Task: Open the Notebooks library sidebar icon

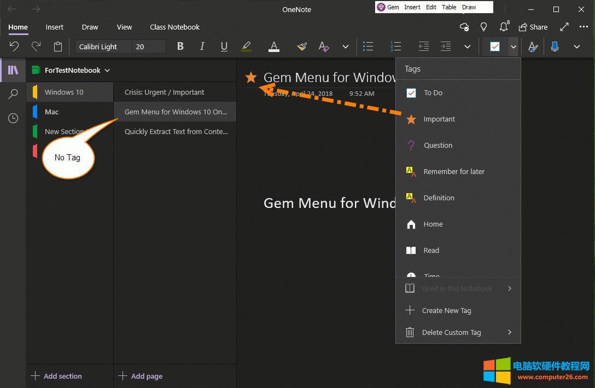Action: (x=13, y=70)
